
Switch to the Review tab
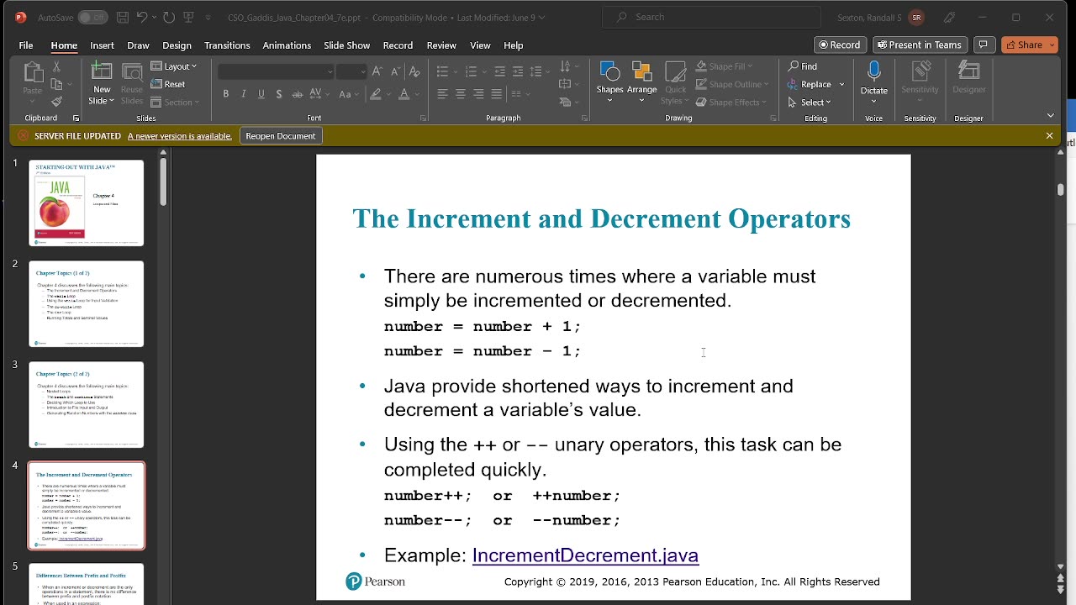pyautogui.click(x=441, y=45)
